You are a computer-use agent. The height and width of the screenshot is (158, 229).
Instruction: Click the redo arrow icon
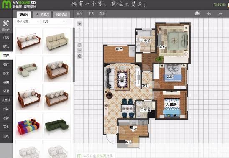pos(220,13)
